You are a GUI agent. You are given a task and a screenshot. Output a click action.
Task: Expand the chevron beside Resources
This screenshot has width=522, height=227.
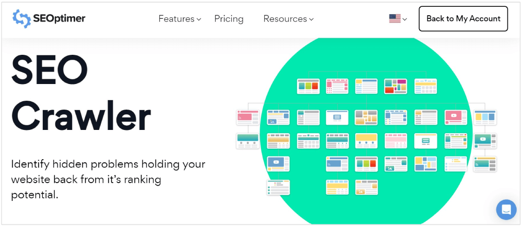tap(312, 19)
